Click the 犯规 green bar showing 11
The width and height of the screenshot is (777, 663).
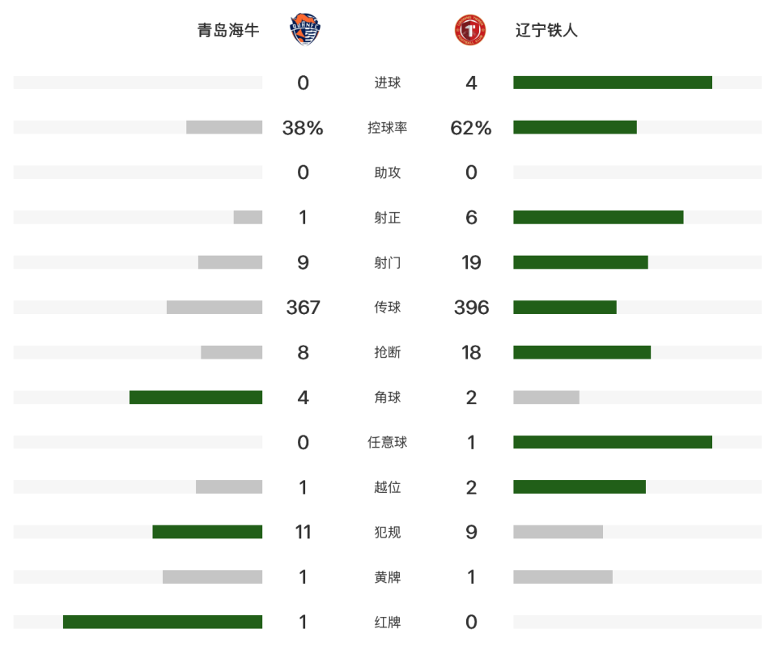pyautogui.click(x=207, y=532)
